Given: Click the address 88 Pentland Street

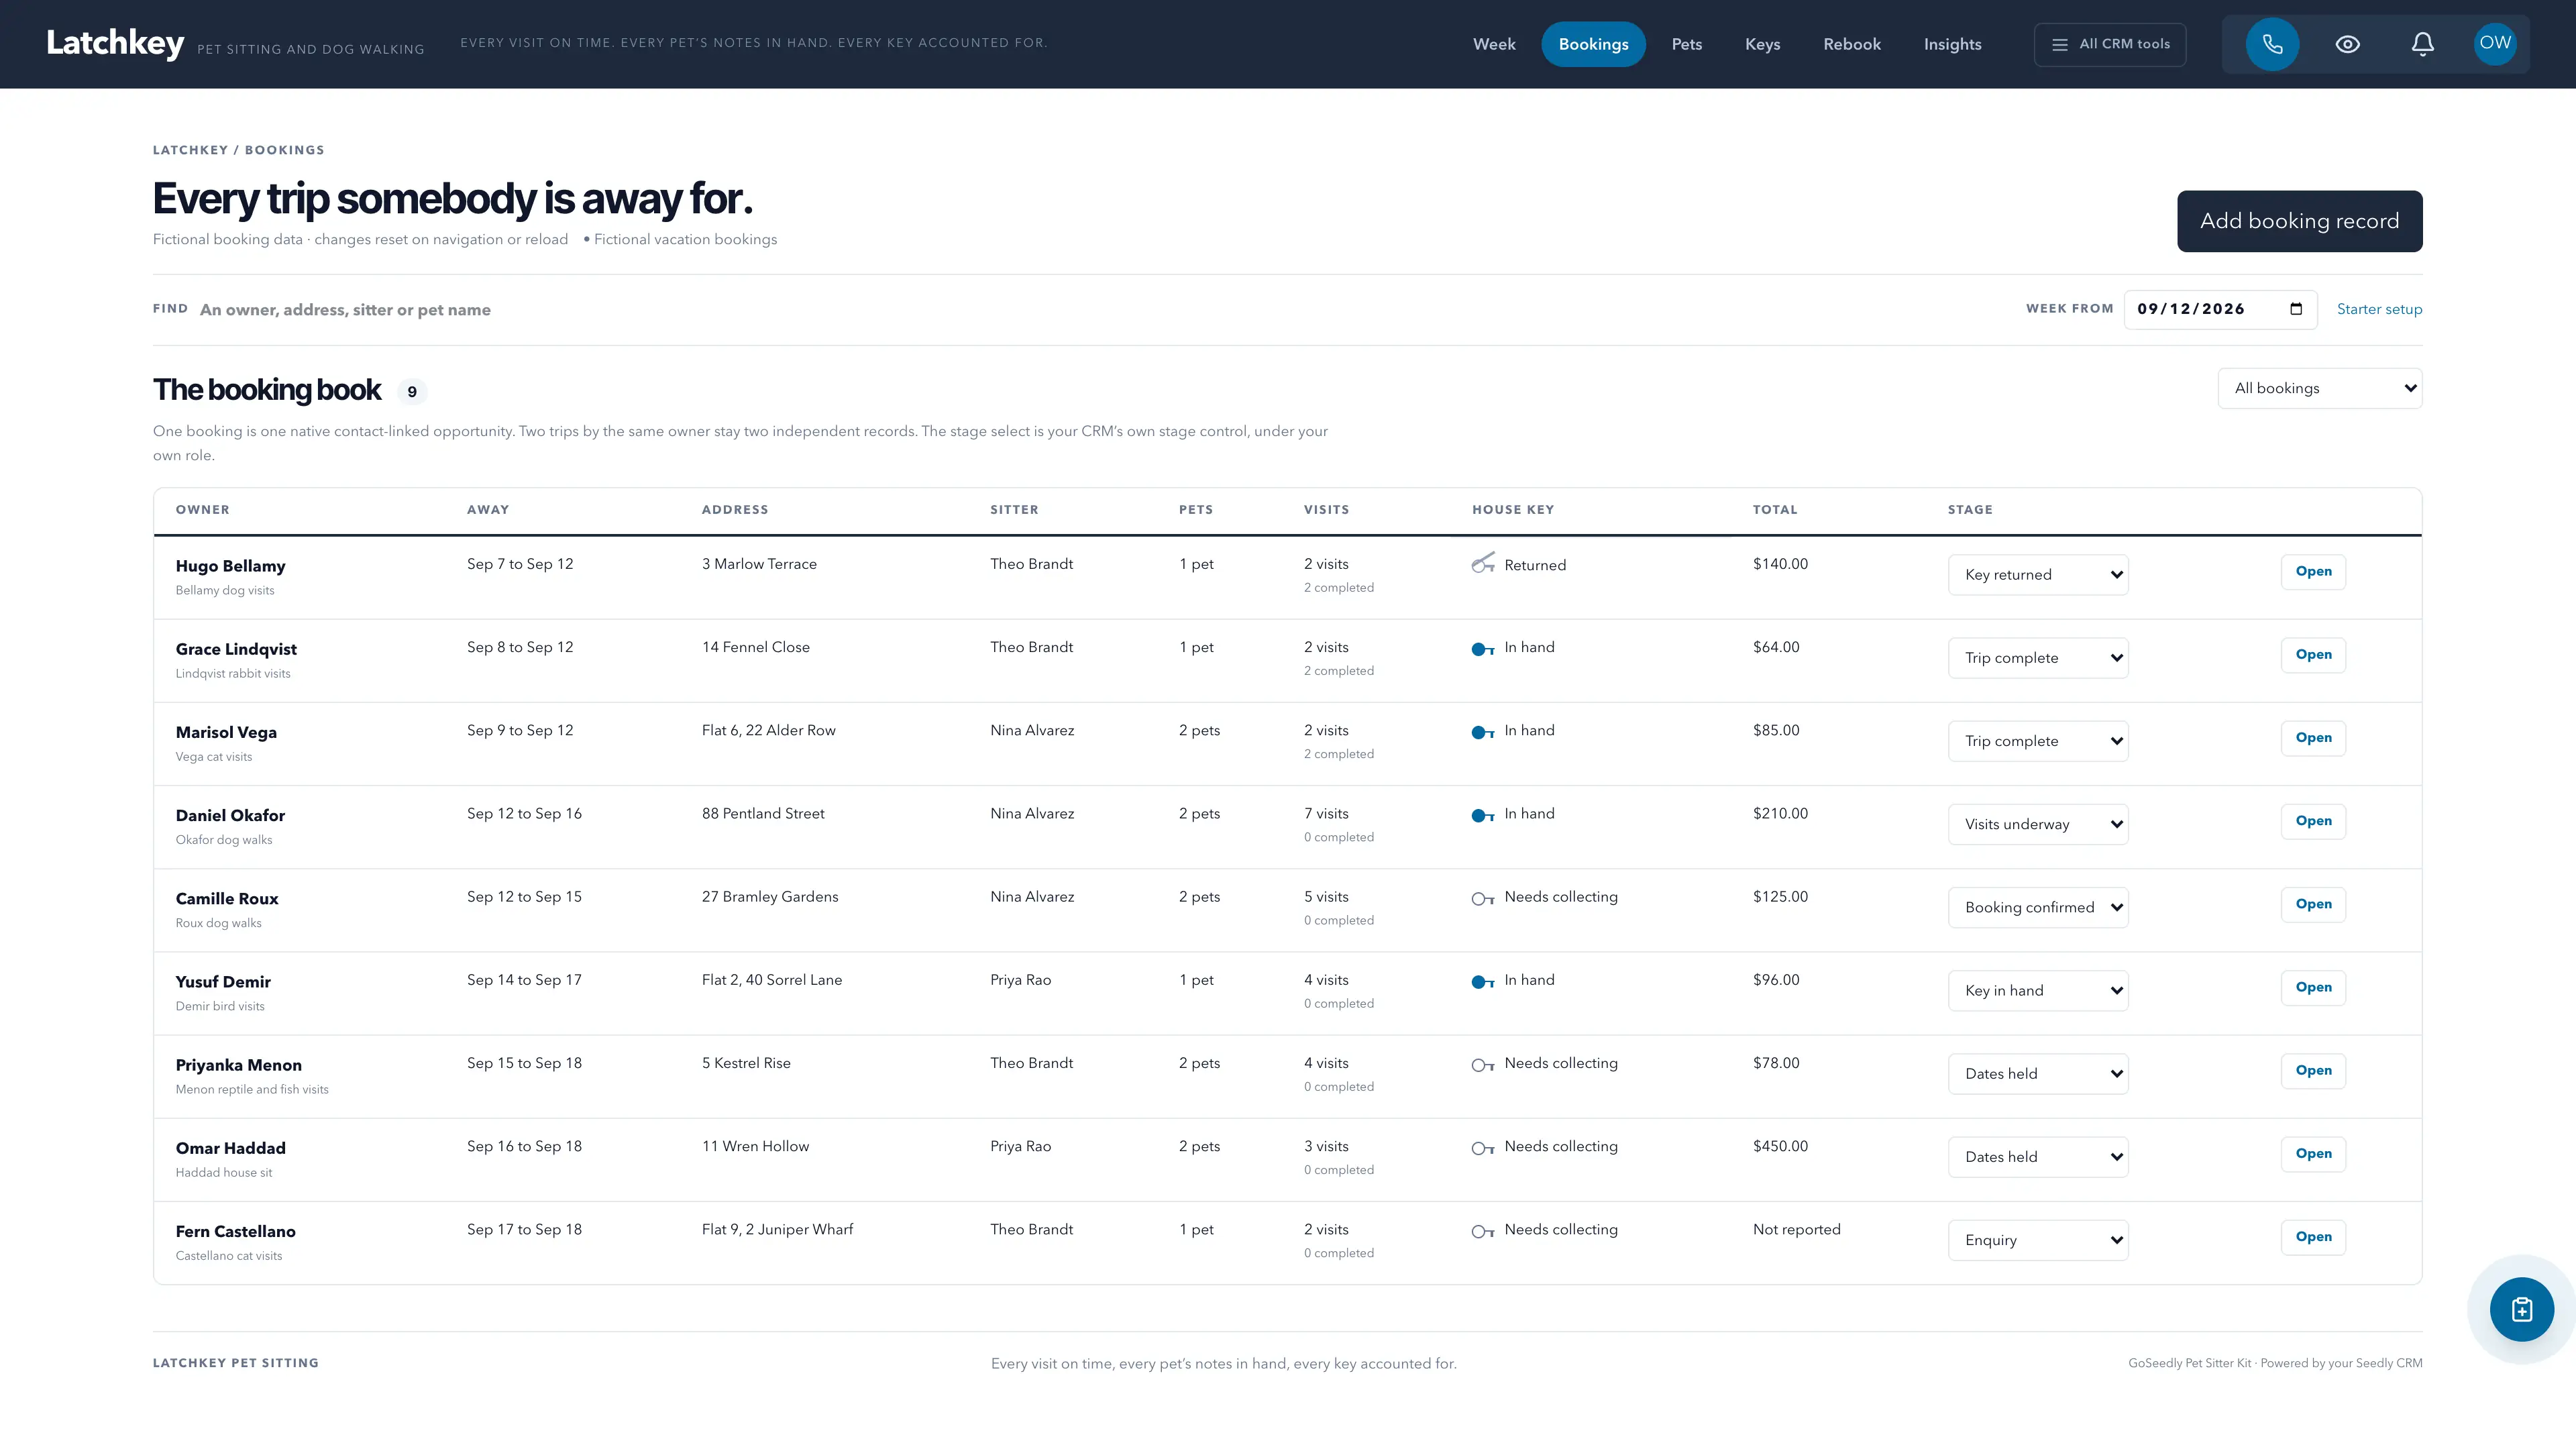Looking at the screenshot, I should (763, 813).
